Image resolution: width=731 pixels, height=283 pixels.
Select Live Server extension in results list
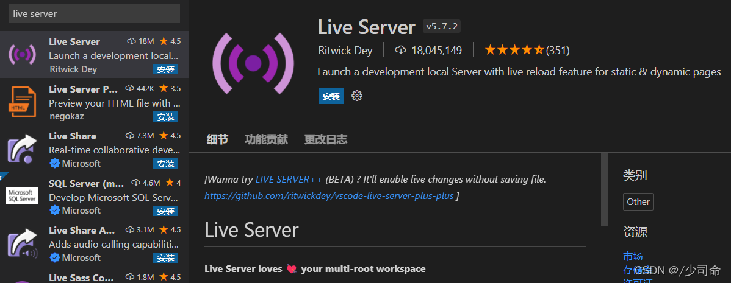coord(95,55)
